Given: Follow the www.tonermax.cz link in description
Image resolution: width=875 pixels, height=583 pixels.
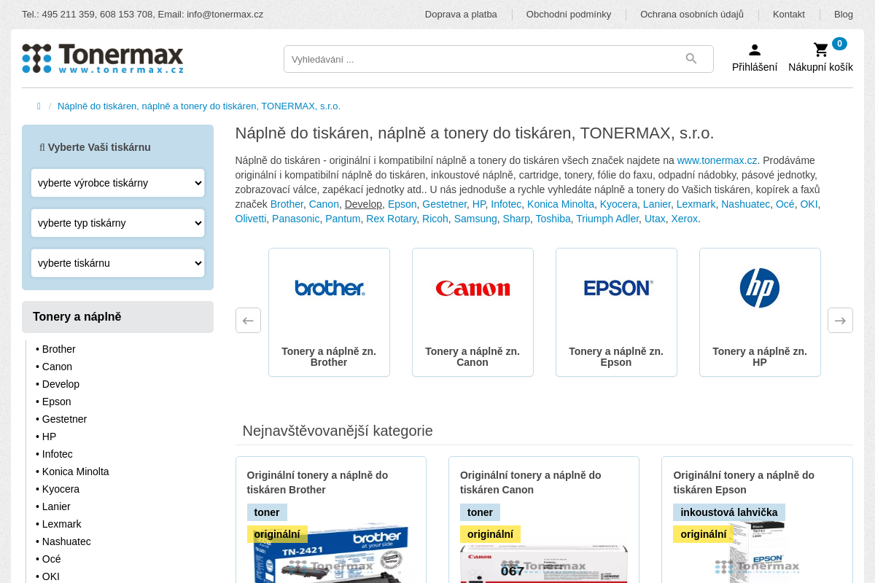Looking at the screenshot, I should coord(717,160).
